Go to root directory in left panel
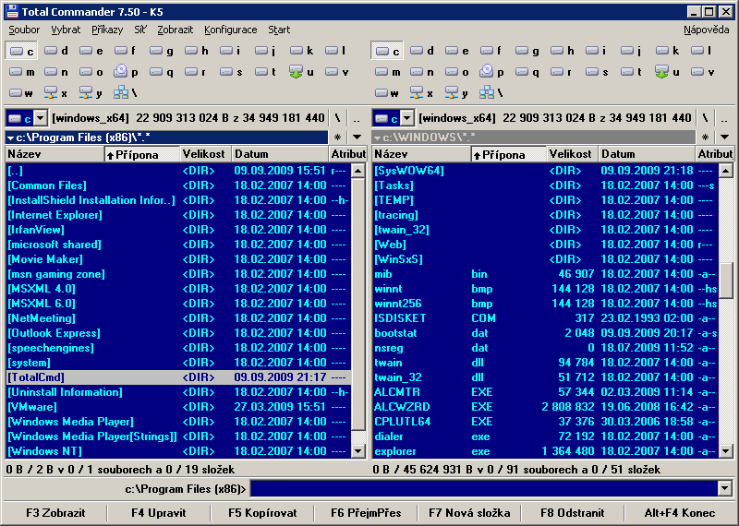 click(337, 118)
